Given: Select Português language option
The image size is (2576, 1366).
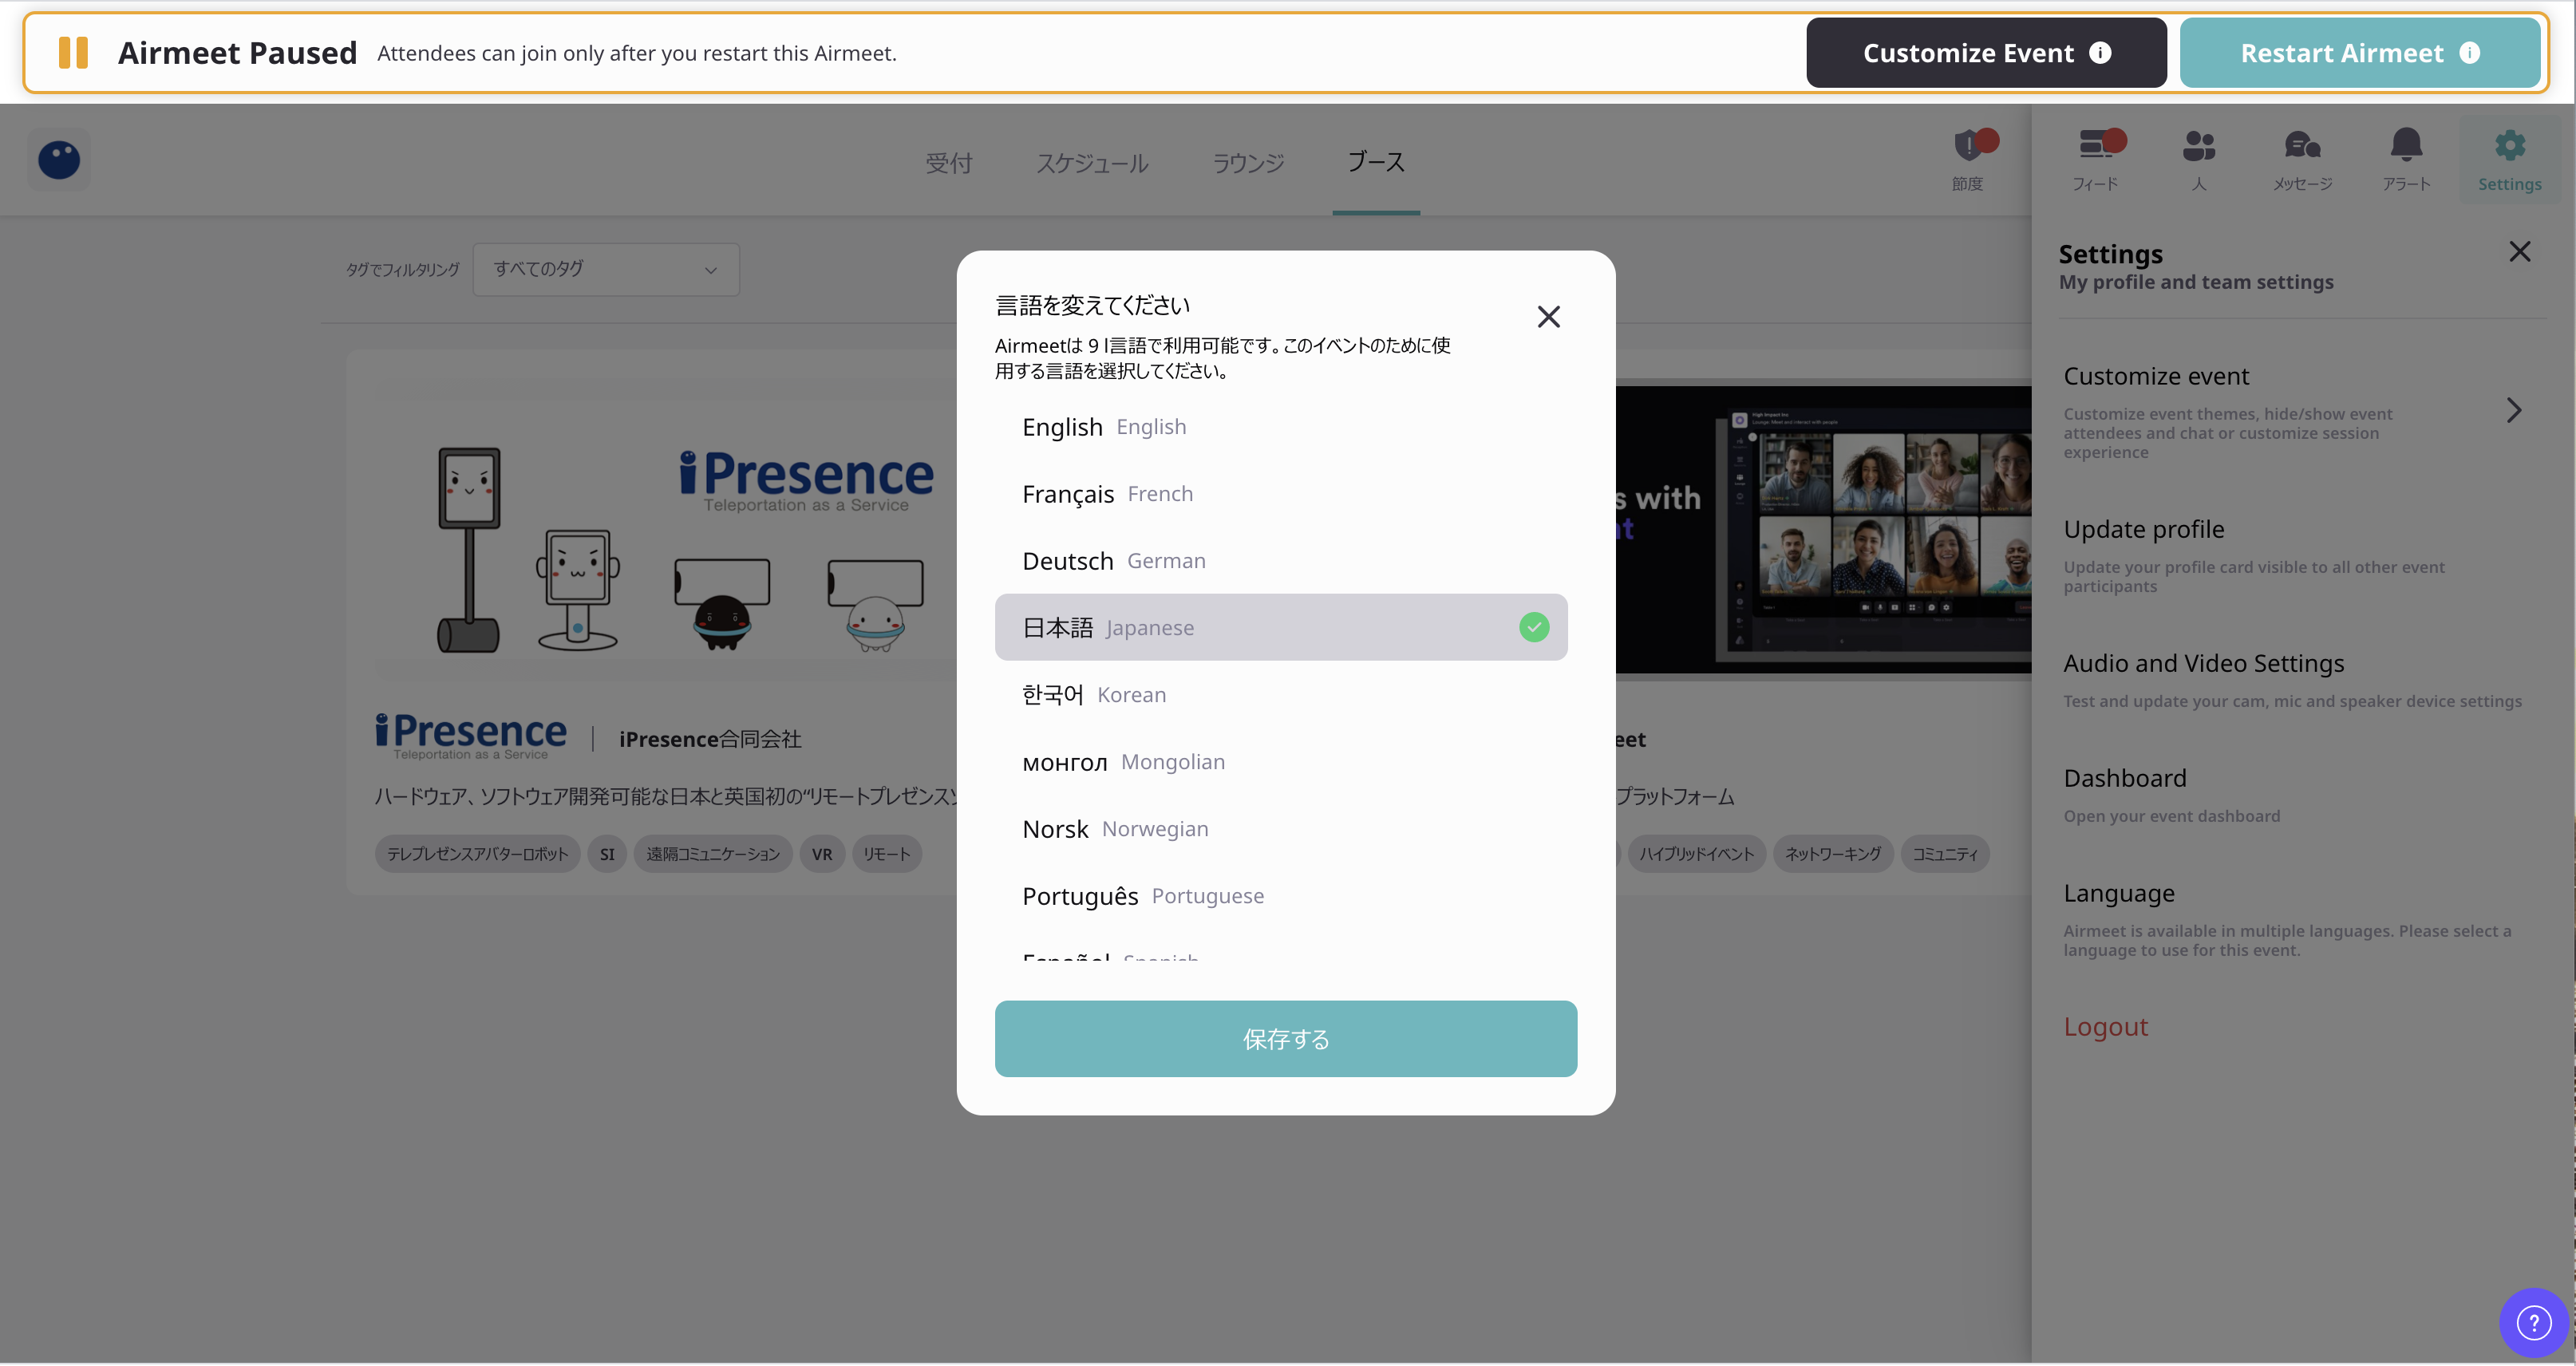Looking at the screenshot, I should [1281, 896].
